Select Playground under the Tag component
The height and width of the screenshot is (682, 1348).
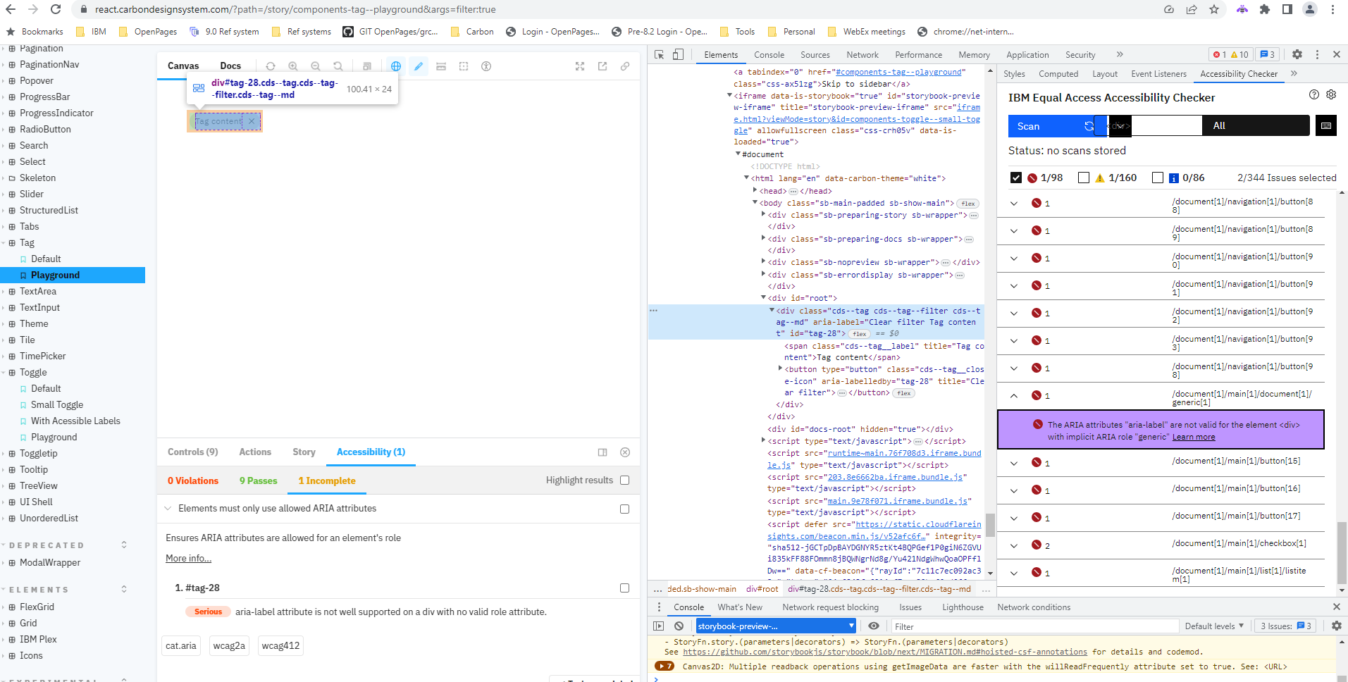point(54,275)
